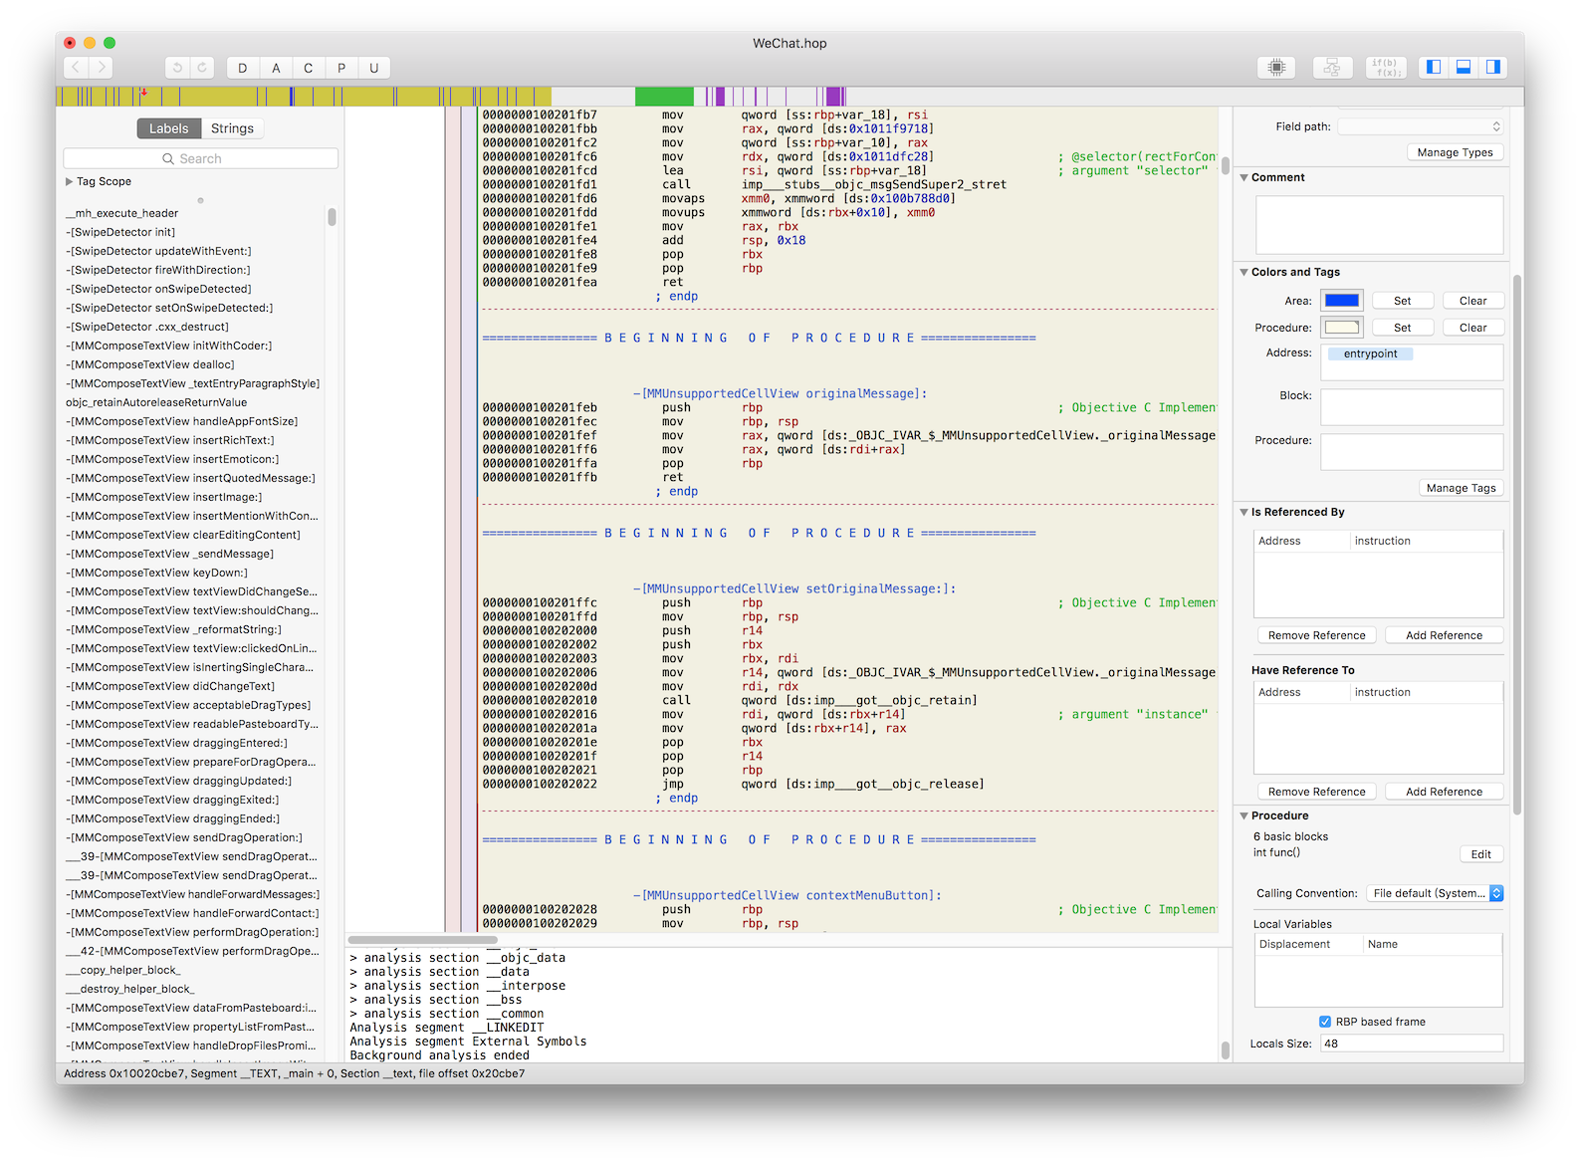Click the undo arrow in the toolbar

[x=177, y=68]
